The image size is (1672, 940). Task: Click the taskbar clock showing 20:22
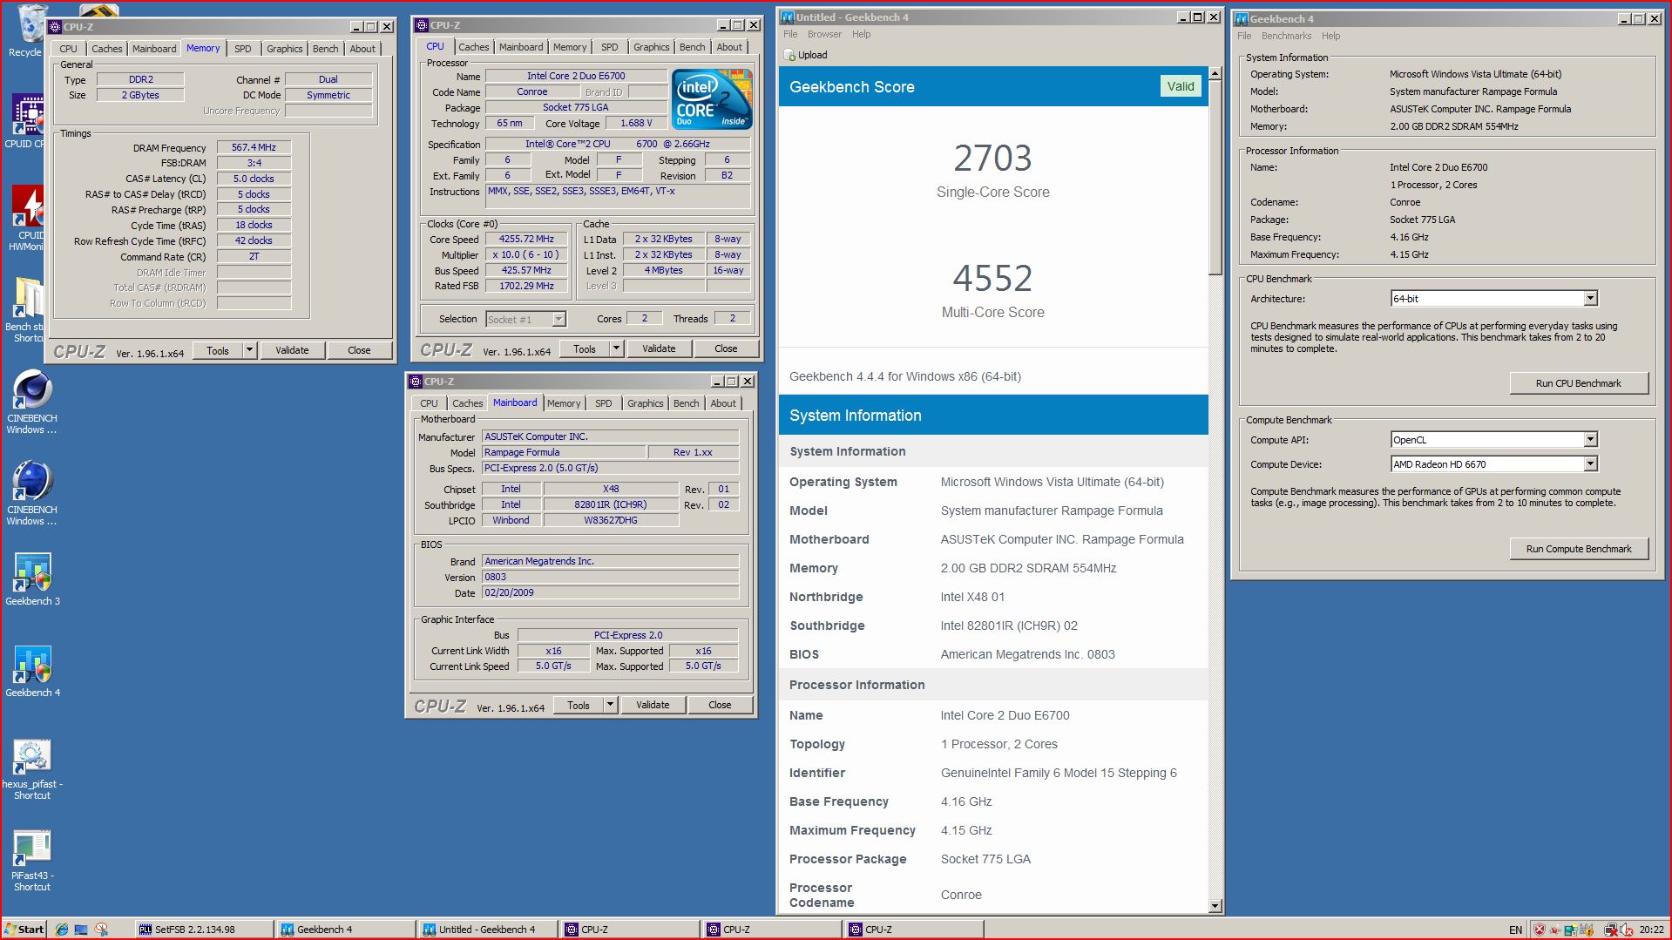coord(1651,930)
